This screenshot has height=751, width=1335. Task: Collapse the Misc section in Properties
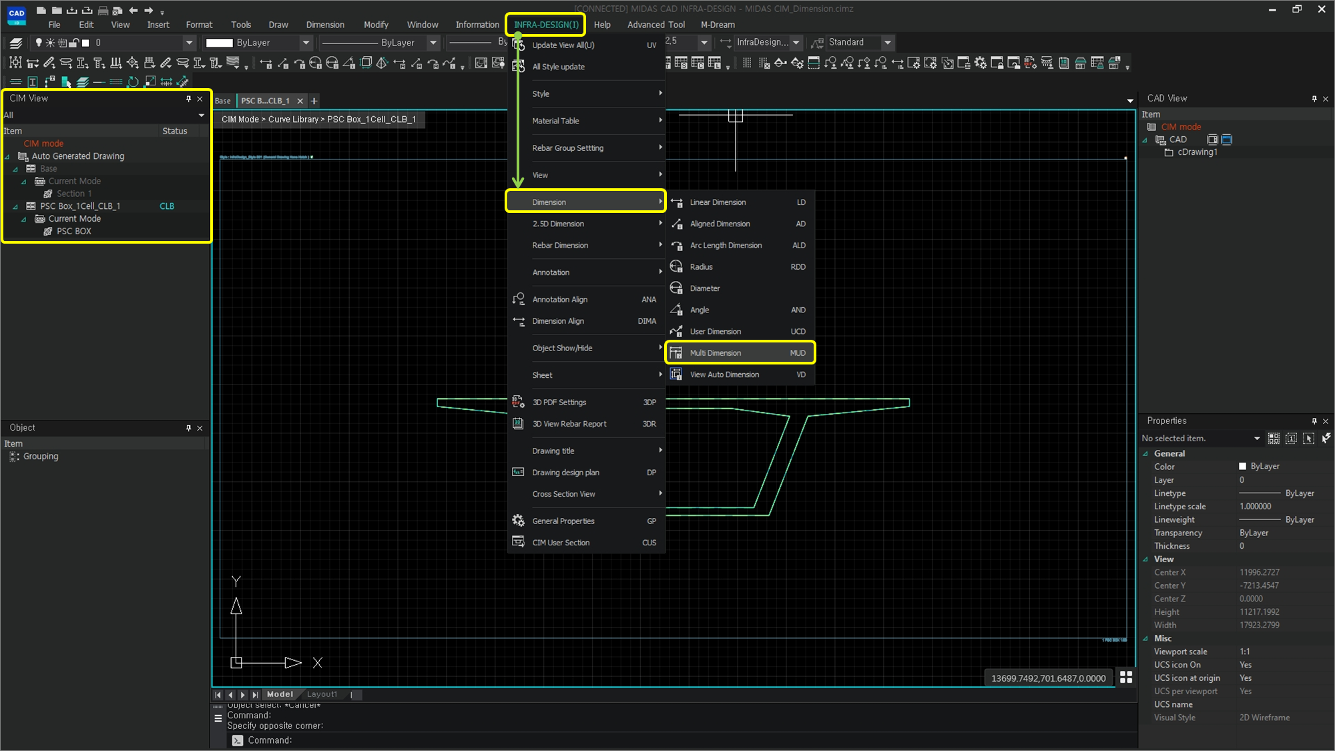point(1145,639)
